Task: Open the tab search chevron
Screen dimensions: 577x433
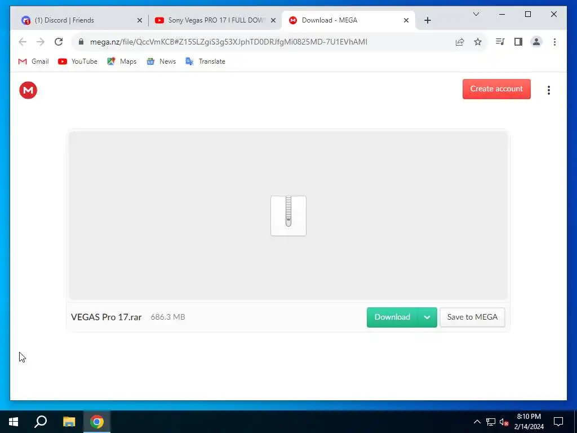Action: 476,14
